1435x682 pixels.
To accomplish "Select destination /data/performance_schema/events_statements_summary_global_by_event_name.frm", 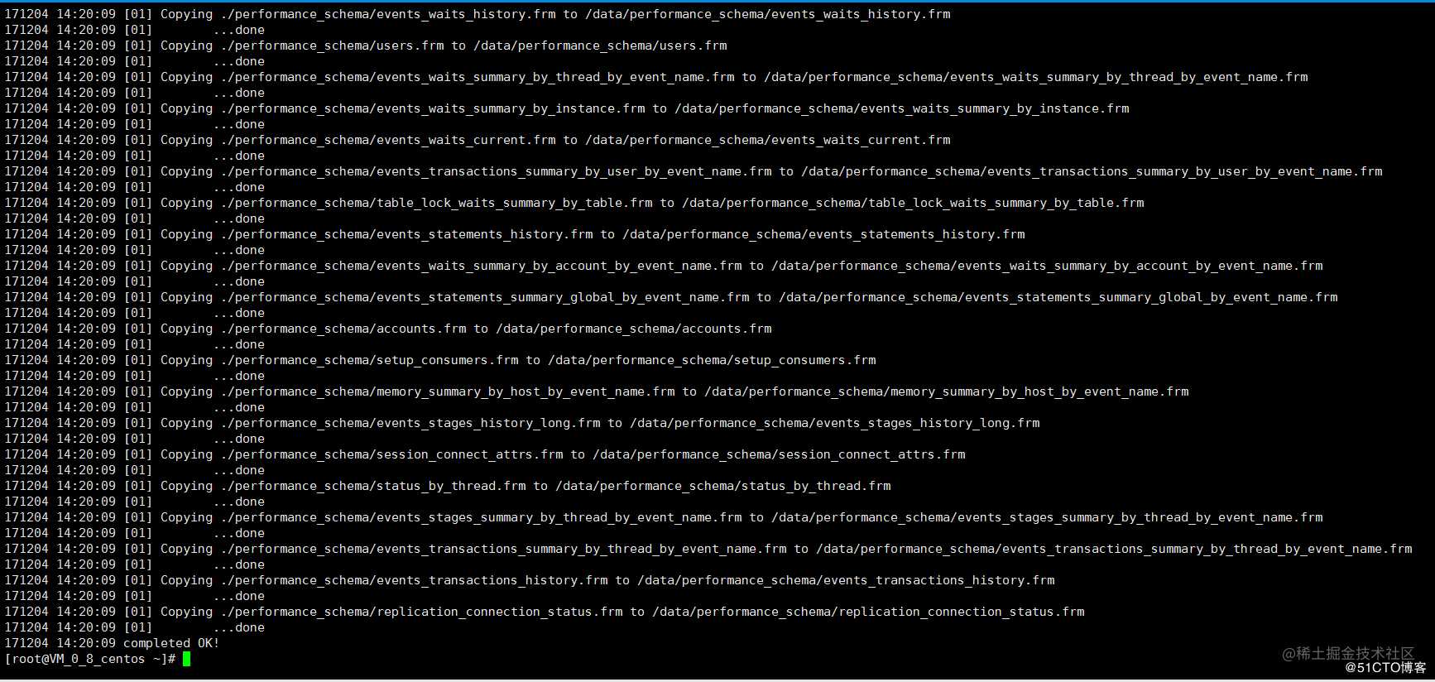I will tap(1058, 297).
